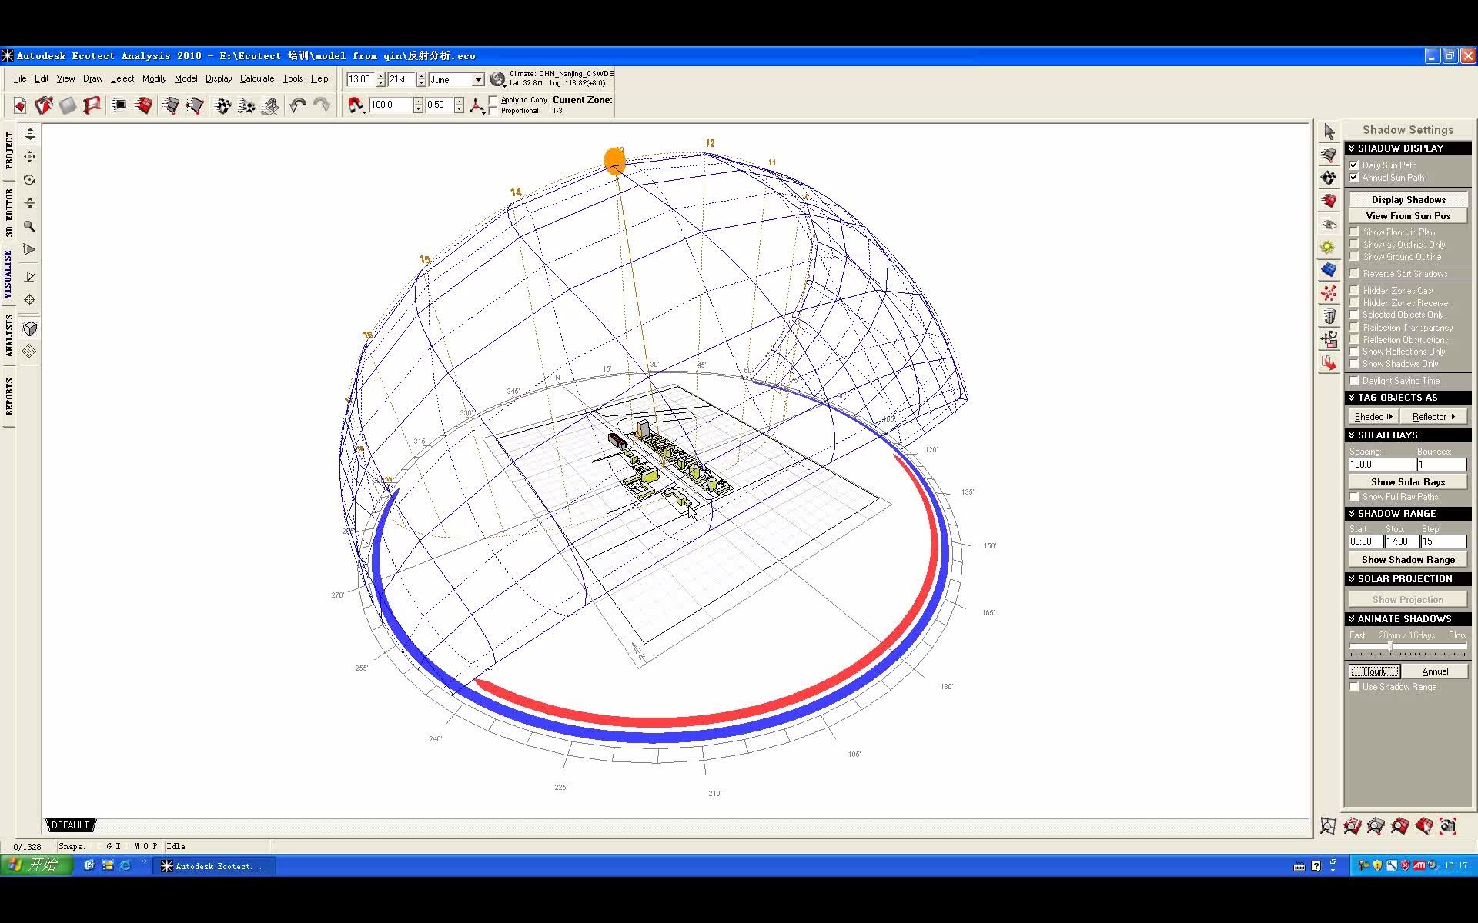Switch to the ANALYSIS tab

tap(8, 335)
